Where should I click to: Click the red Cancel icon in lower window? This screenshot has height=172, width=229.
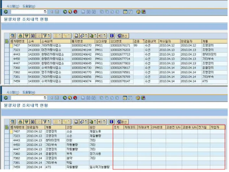[75, 98]
